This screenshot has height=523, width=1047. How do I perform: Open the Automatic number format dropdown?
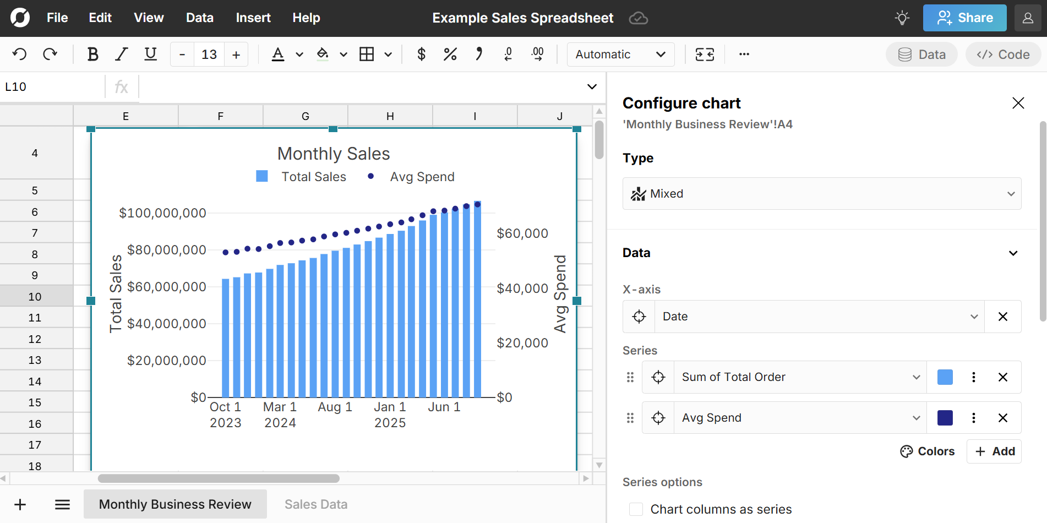coord(620,55)
